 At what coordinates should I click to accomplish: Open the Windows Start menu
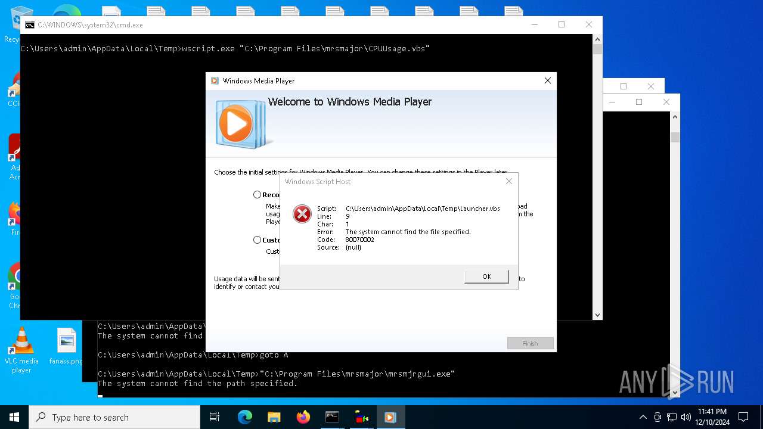(x=14, y=417)
